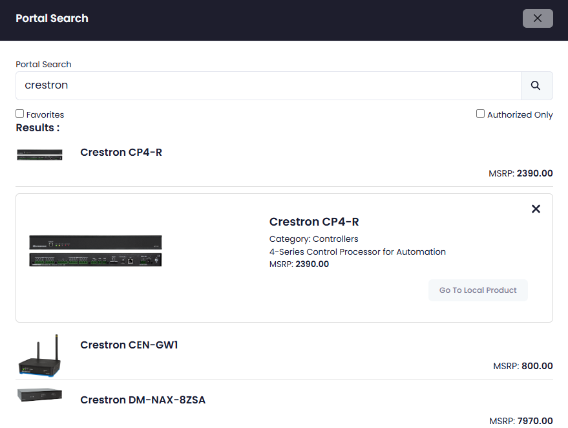Click the Portal Search field label
This screenshot has height=428, width=568.
(x=43, y=64)
